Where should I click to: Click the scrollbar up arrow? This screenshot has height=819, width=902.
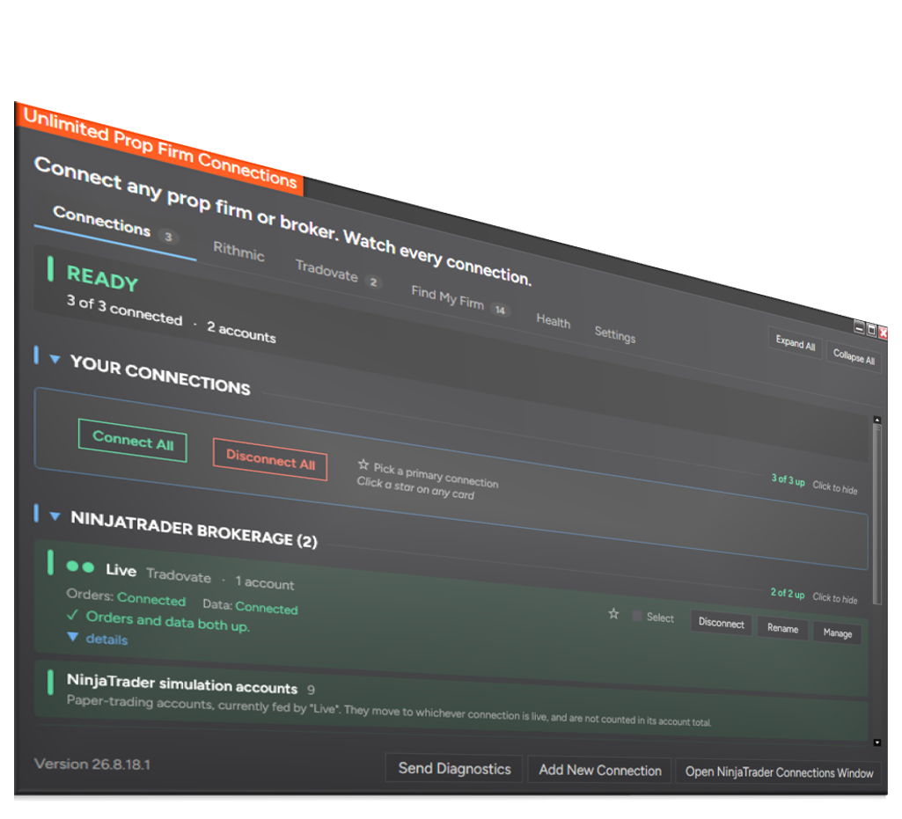point(877,420)
